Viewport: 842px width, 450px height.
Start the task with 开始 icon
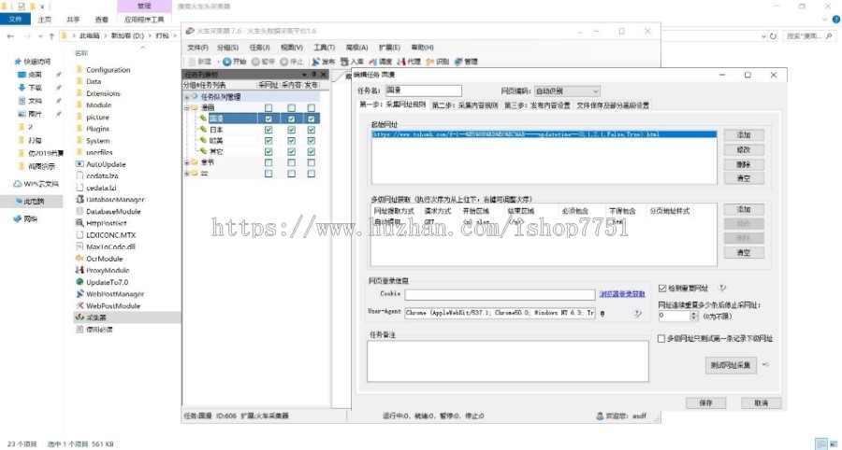coord(226,62)
